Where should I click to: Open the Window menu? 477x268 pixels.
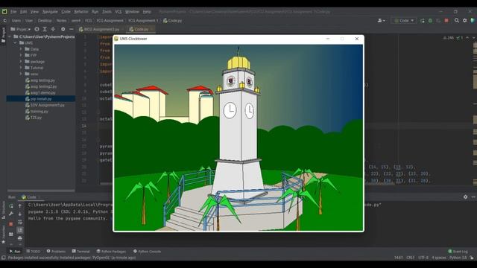132,12
